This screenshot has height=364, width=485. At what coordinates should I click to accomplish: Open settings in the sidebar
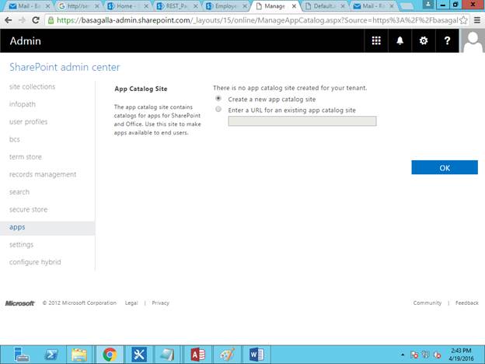coord(21,244)
